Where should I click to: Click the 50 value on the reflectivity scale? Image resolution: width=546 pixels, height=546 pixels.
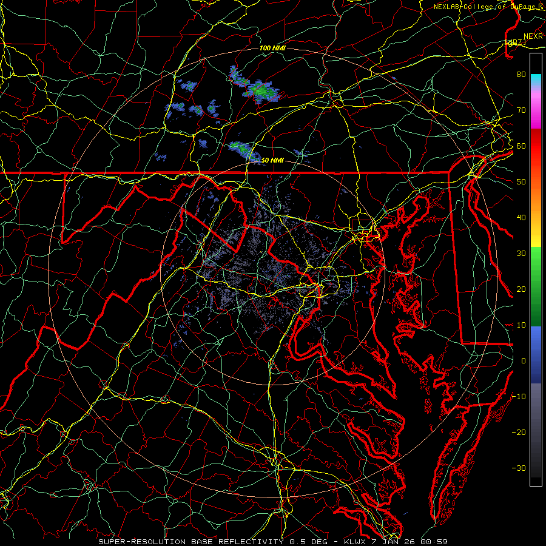point(521,182)
